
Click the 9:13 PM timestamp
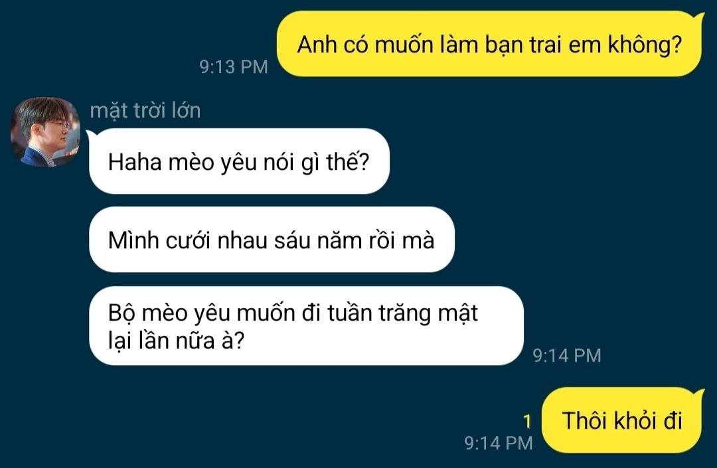coord(233,67)
